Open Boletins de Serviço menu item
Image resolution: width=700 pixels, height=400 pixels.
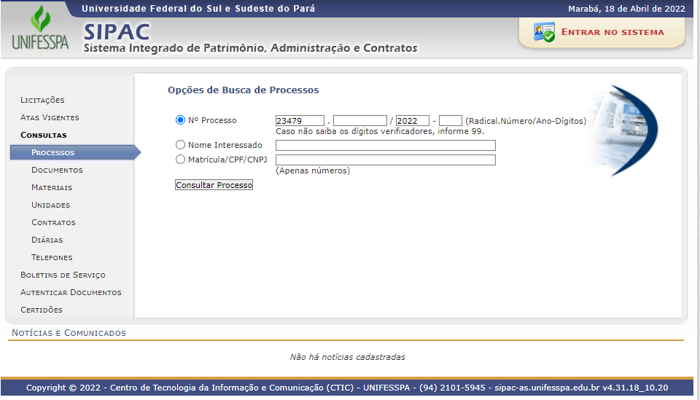(63, 275)
